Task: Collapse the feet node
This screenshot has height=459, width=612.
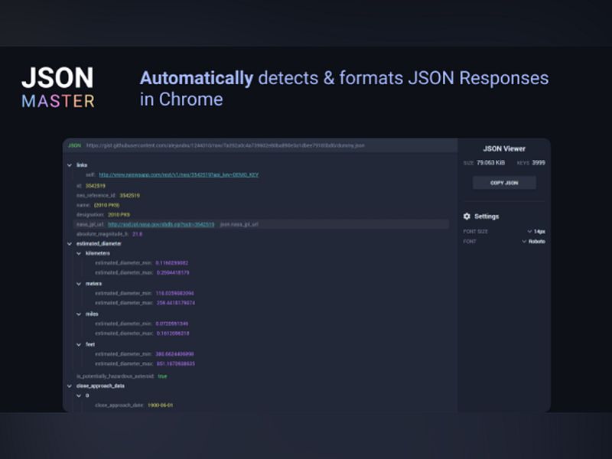Action: point(80,345)
